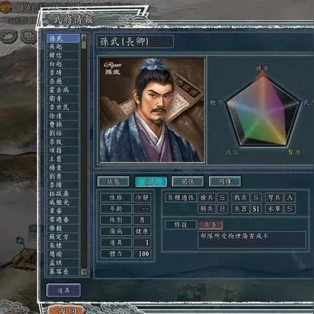Select 吳起 in the officer list
314x314 pixels.
(63, 47)
